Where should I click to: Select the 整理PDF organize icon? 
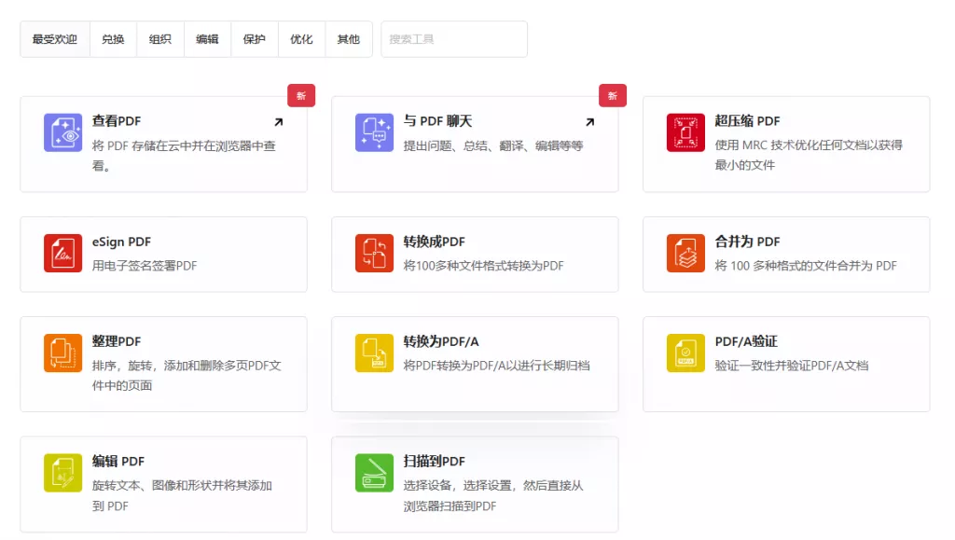point(62,353)
